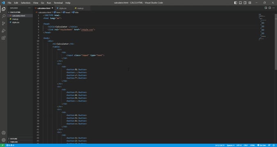Open Customize Layout icon
Viewport: 277px width, 147px height.
tap(250, 2)
